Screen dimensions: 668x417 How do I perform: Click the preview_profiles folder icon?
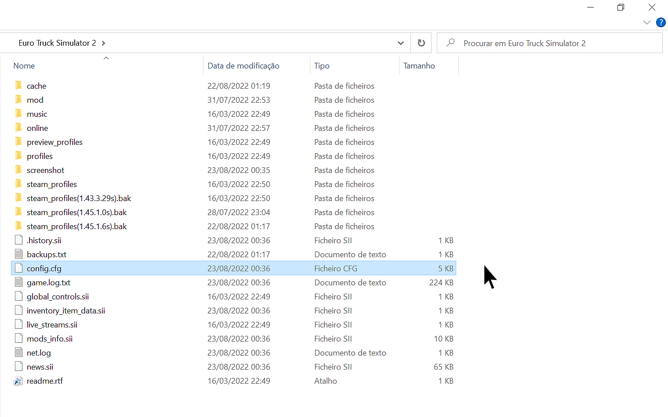18,142
